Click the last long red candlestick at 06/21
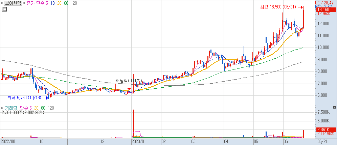 [303, 17]
